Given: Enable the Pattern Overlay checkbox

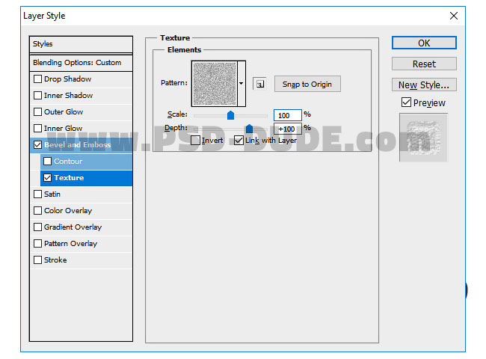Looking at the screenshot, I should 38,243.
